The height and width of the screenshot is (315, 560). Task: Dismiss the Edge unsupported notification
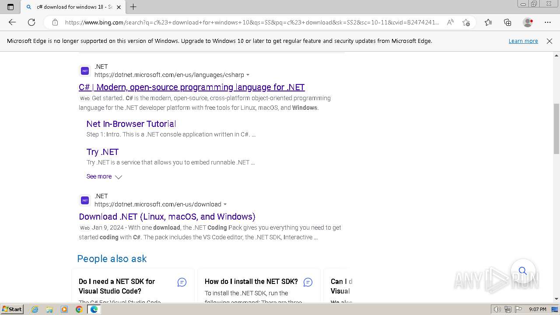click(x=549, y=41)
